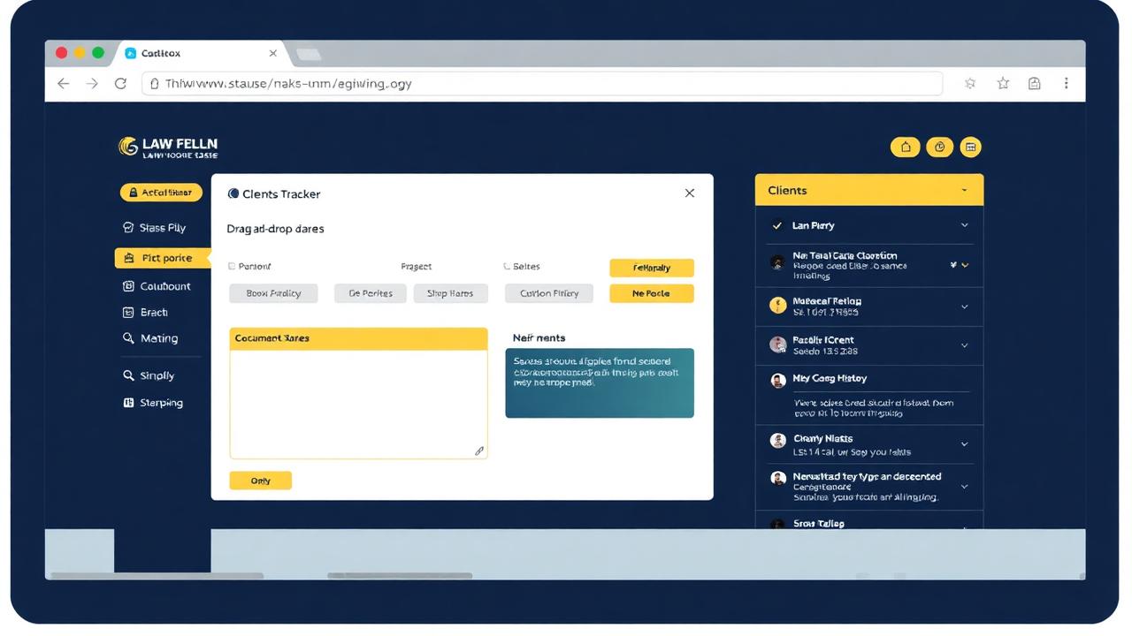Click the Sinplly search icon
This screenshot has height=636, width=1132.
[x=128, y=375]
